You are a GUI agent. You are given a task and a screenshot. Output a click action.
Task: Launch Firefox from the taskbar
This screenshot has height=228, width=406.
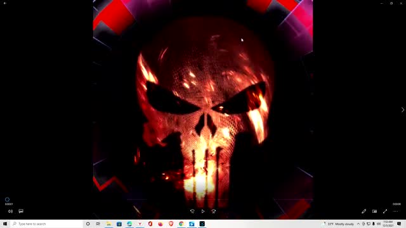point(160,224)
